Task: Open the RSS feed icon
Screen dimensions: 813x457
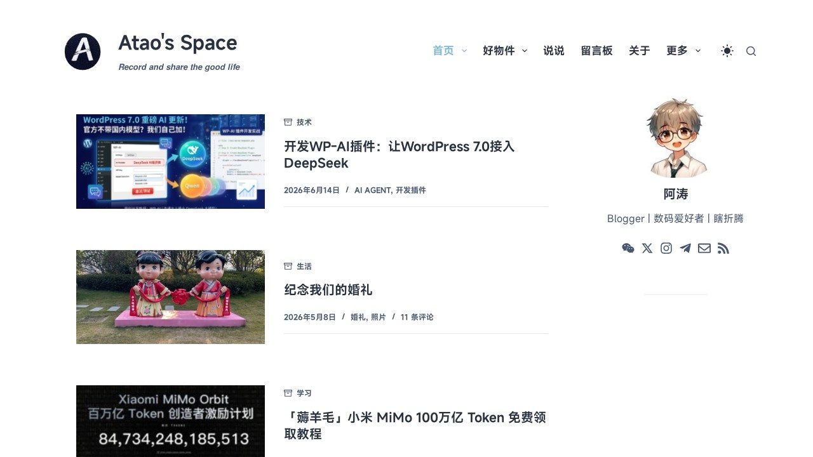Action: (723, 248)
